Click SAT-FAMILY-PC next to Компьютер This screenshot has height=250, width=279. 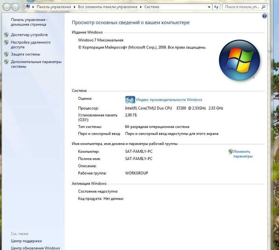click(139, 152)
